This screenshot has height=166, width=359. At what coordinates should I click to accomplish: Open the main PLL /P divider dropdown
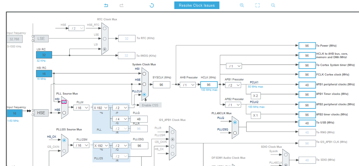[120, 107]
